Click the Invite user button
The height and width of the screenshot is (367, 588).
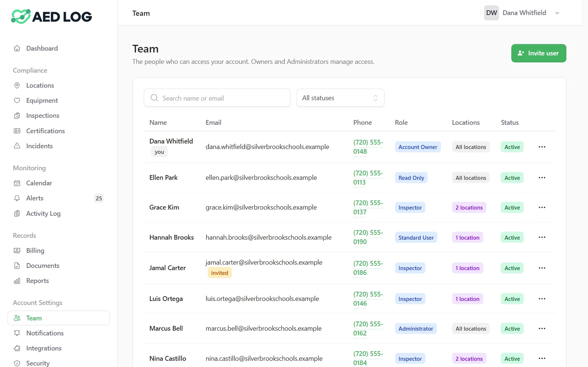coord(539,53)
